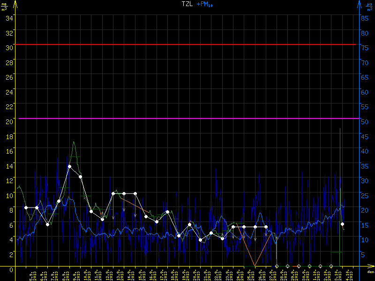Click the first hollow circle marker on x-axis
This screenshot has height=281, width=375.
(277, 266)
